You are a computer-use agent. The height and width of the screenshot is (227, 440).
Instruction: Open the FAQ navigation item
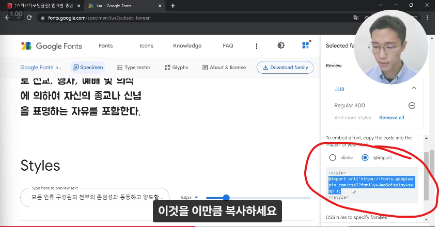(228, 46)
